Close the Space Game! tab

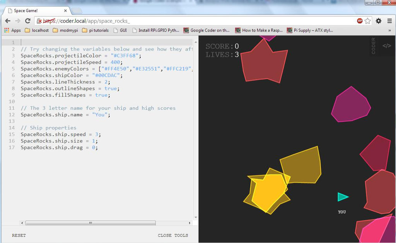coord(65,11)
